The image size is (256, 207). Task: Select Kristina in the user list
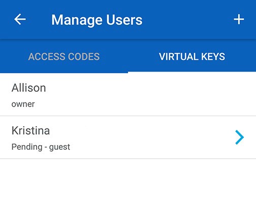click(128, 137)
